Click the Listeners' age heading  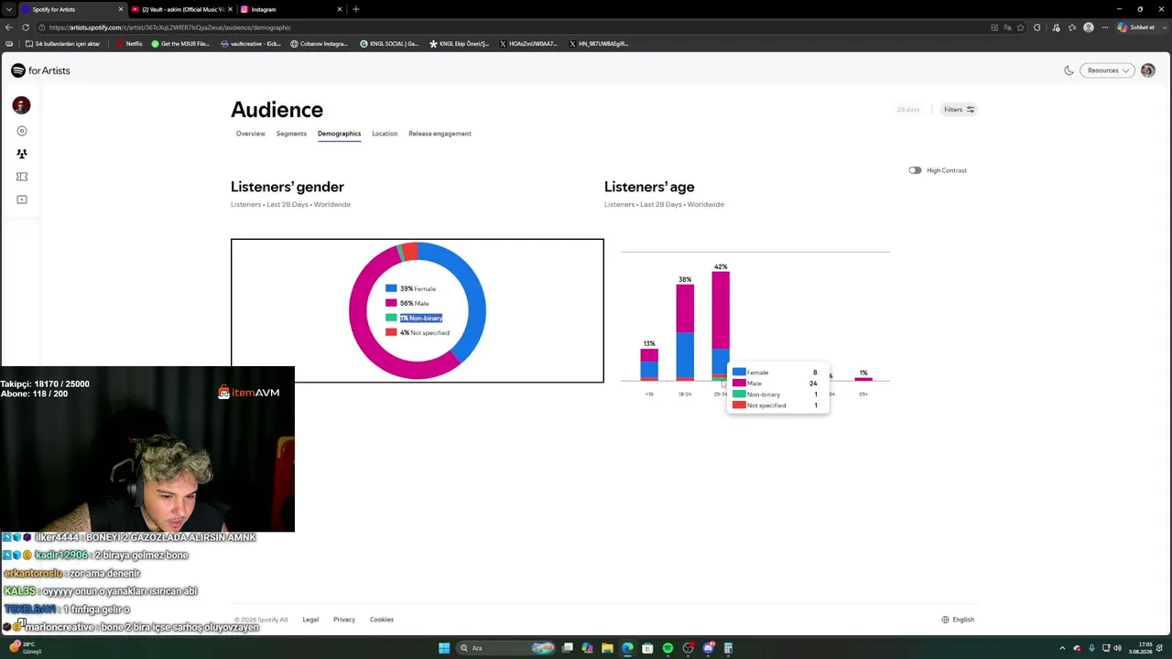(649, 187)
